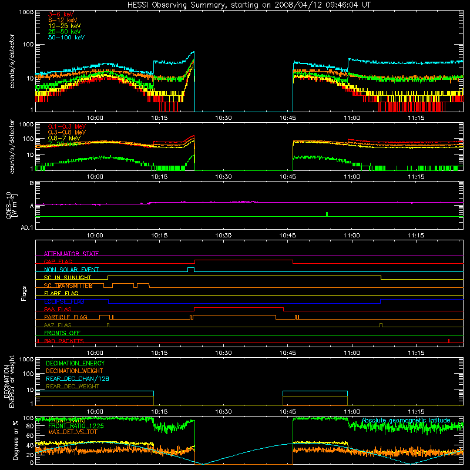Viewport: 470px width, 470px height.
Task: Click the green spike in the GOES panel
Action: click(327, 214)
